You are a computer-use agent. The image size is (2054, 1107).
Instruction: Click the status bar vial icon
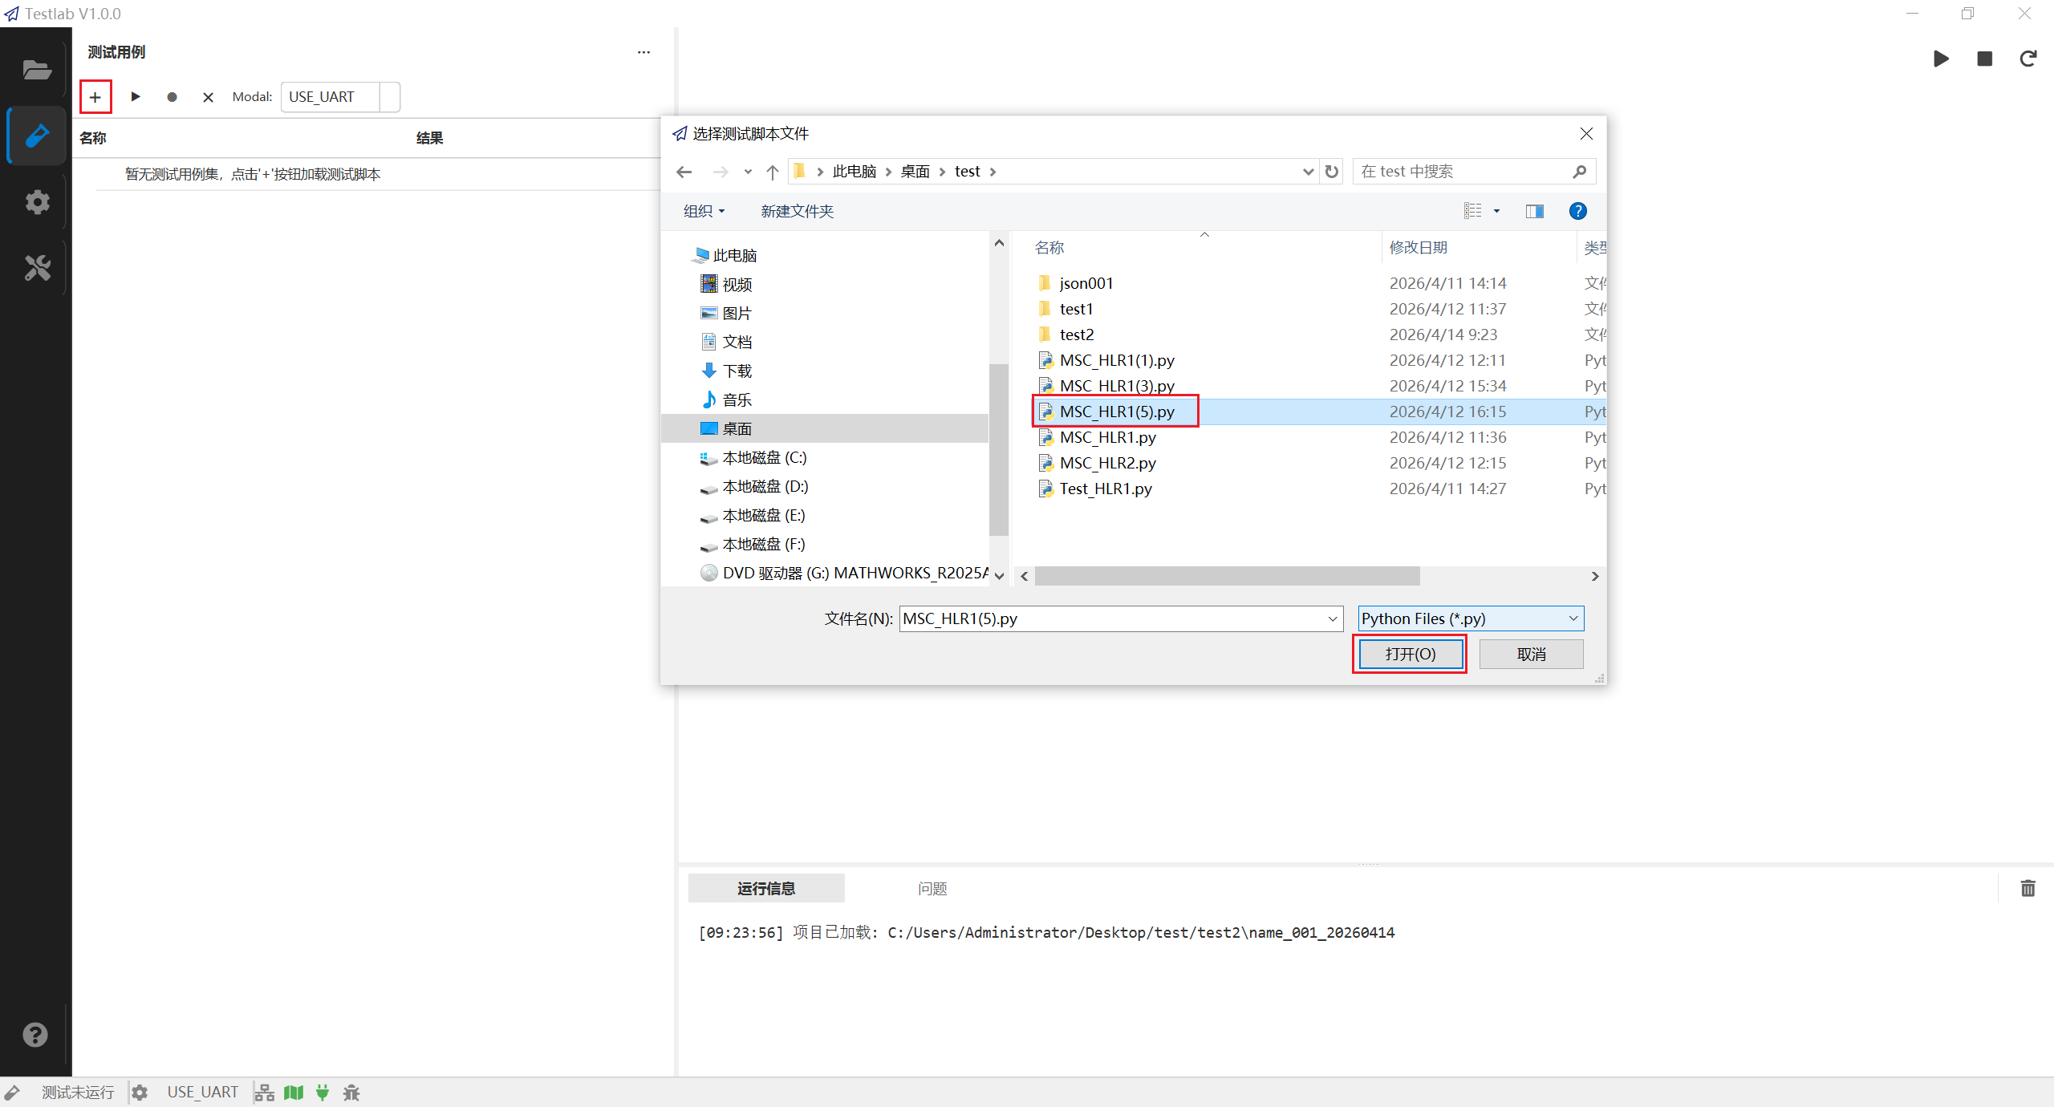12,1092
